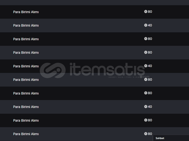Click the 80 amount in the seventh row
189x141 pixels.
point(150,93)
